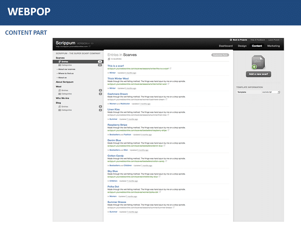Open the Dashboard tab
The width and height of the screenshot is (301, 225).
(x=225, y=46)
